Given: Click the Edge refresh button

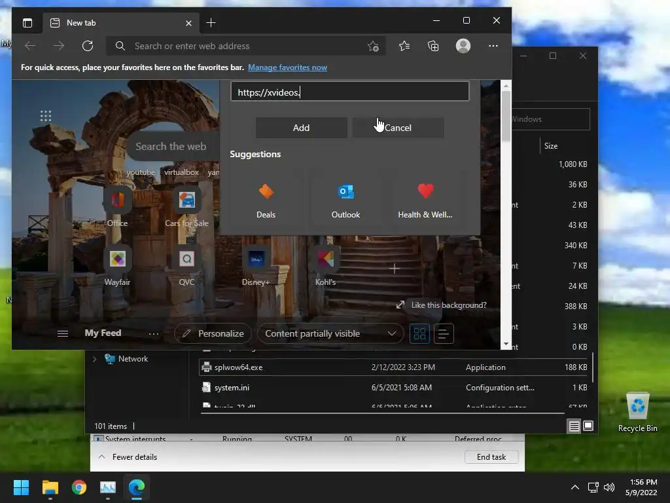Looking at the screenshot, I should (88, 46).
